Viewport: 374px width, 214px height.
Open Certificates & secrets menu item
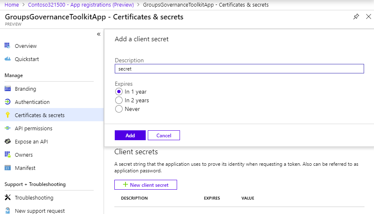click(40, 115)
